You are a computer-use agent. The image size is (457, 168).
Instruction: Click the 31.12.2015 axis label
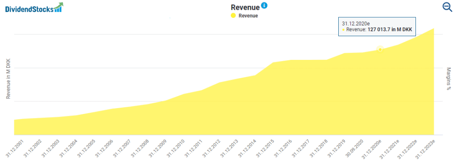click(266, 149)
